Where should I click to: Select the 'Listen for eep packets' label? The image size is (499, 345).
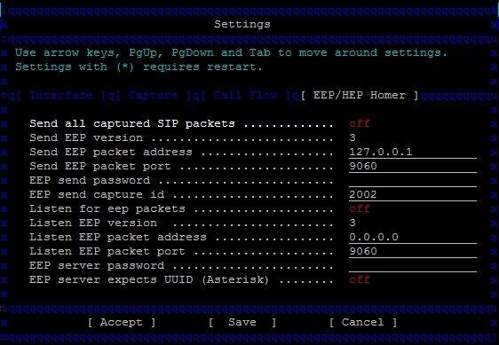[x=107, y=208]
